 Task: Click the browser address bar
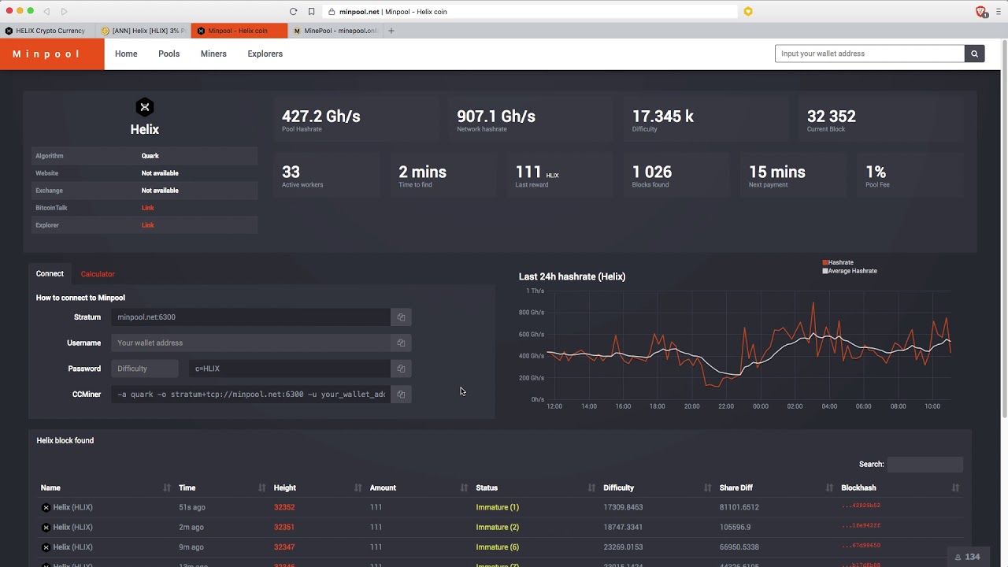(528, 12)
